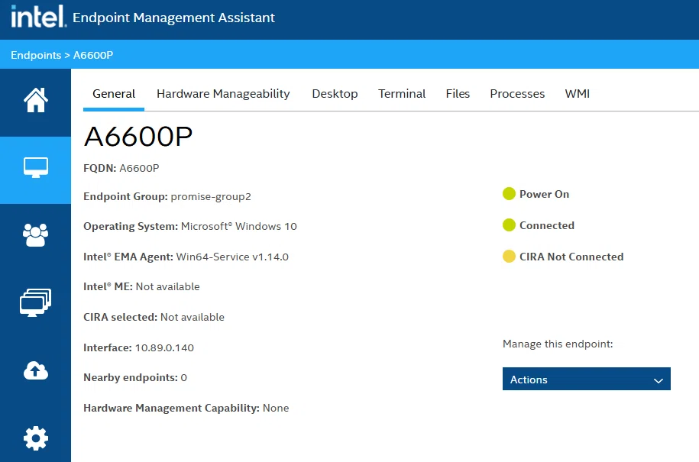
Task: Click the cloud upload icon in sidebar
Action: pyautogui.click(x=36, y=370)
